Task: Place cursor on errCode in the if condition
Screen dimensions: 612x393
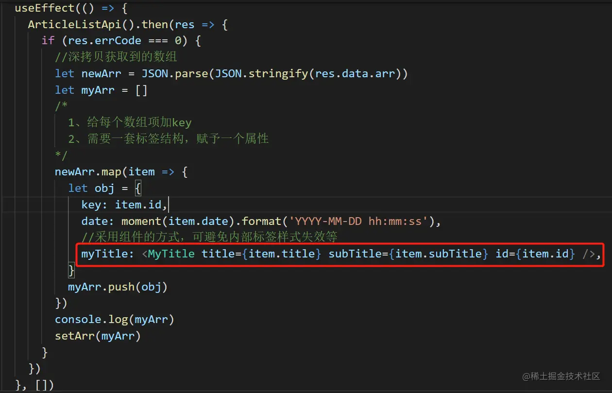Action: [118, 41]
